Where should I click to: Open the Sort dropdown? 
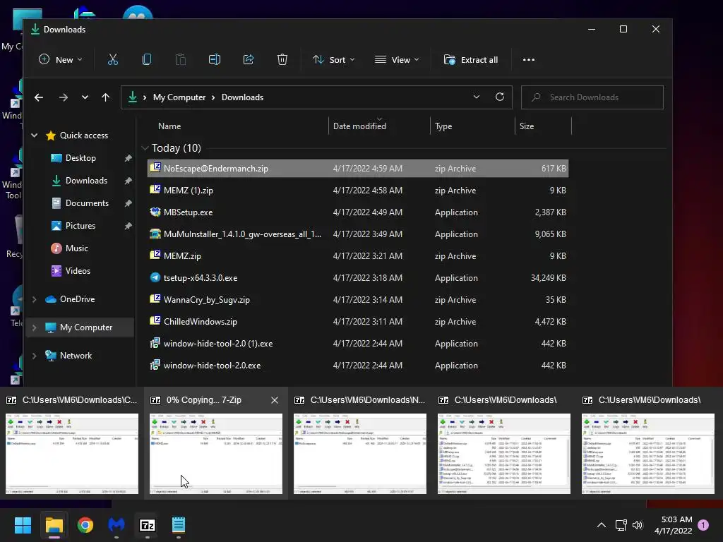333,59
